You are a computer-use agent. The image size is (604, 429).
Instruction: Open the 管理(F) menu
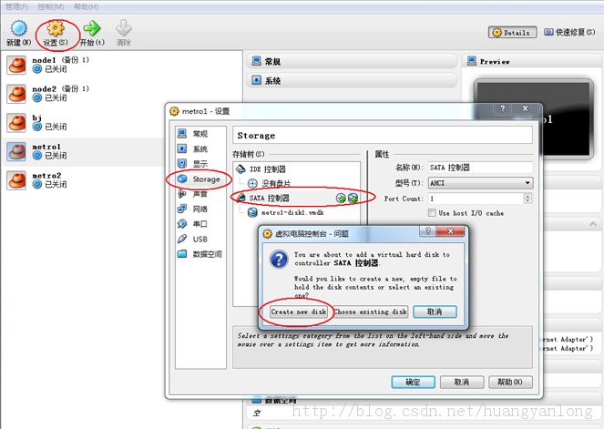(x=16, y=6)
